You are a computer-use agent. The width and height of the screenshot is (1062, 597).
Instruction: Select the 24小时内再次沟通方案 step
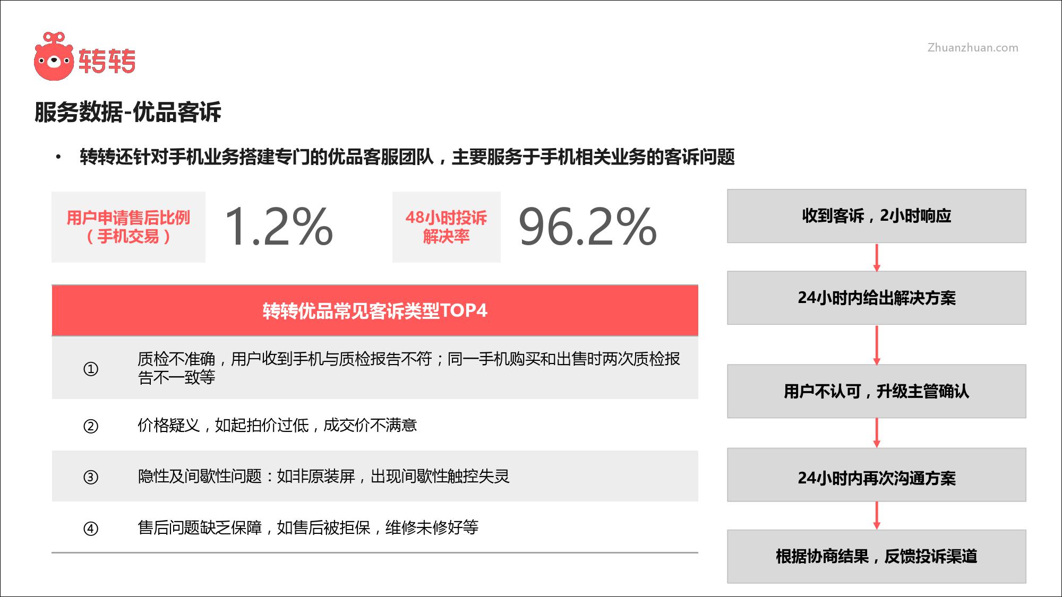coord(876,475)
